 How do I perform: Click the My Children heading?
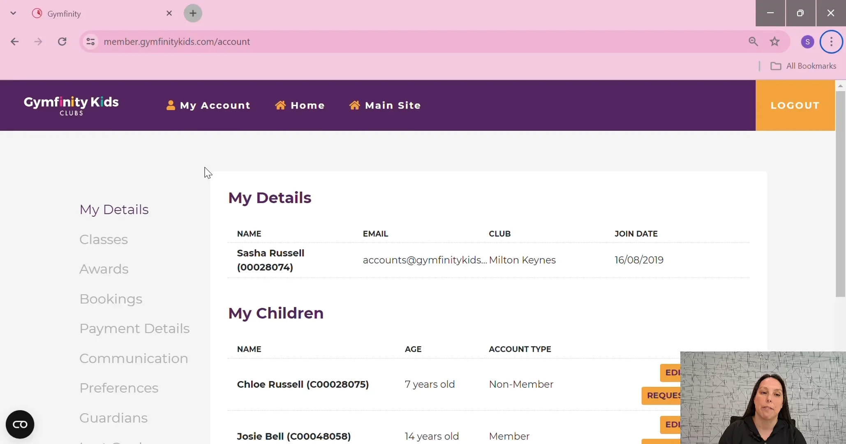276,313
